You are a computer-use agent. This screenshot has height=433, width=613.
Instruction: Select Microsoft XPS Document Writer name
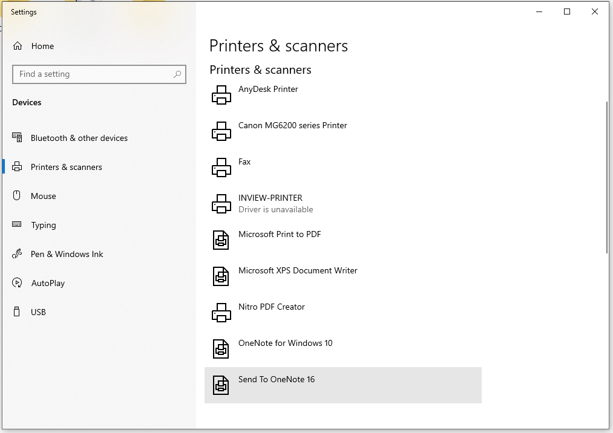(x=298, y=270)
